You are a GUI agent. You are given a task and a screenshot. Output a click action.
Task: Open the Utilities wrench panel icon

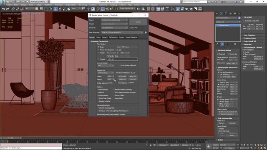239,13
